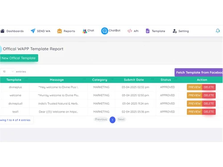The width and height of the screenshot is (223, 167).
Task: Open the API menu item
Action: point(136,31)
